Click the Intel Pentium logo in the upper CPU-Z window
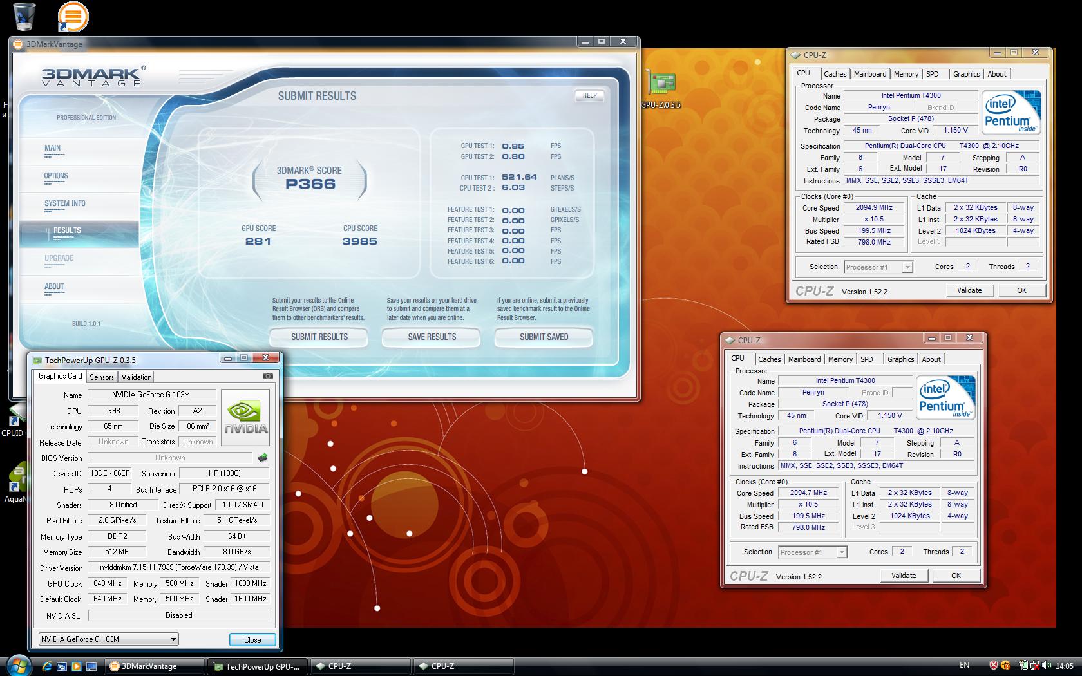The image size is (1082, 676). click(1011, 112)
